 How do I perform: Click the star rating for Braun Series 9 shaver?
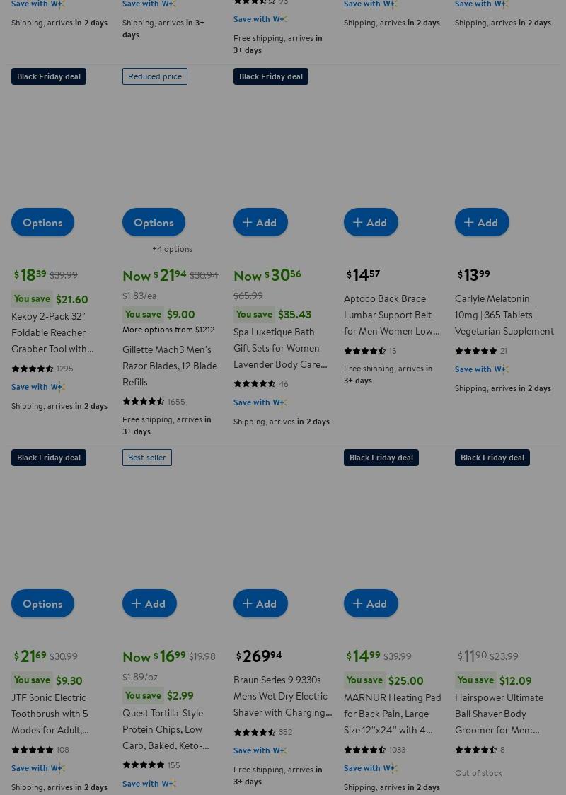(x=255, y=732)
